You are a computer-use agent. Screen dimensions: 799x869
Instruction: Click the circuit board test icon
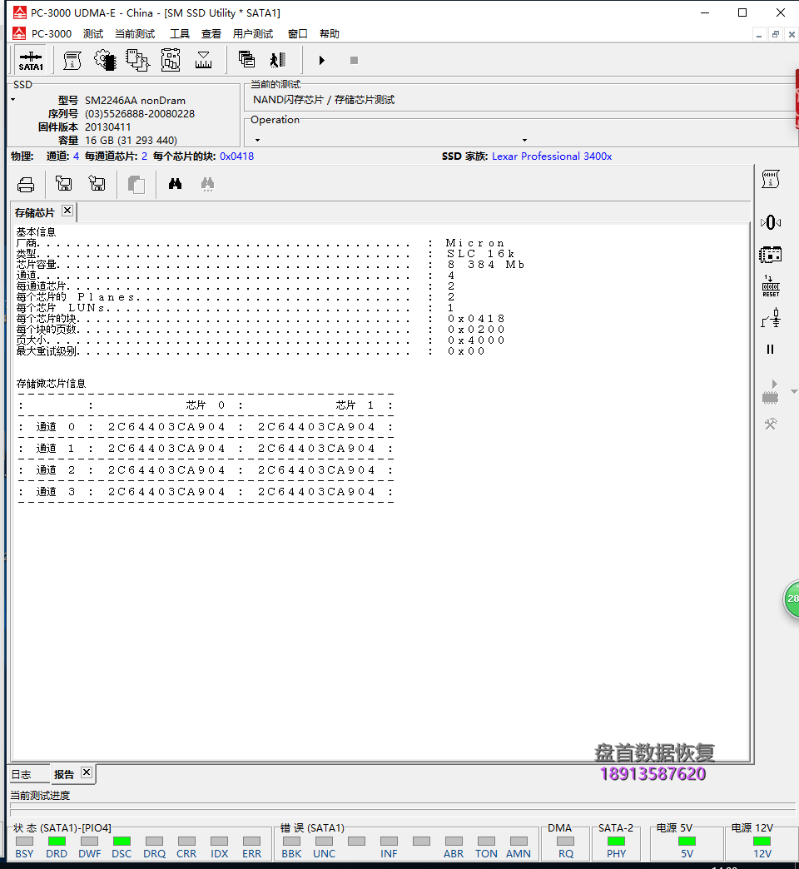point(171,61)
